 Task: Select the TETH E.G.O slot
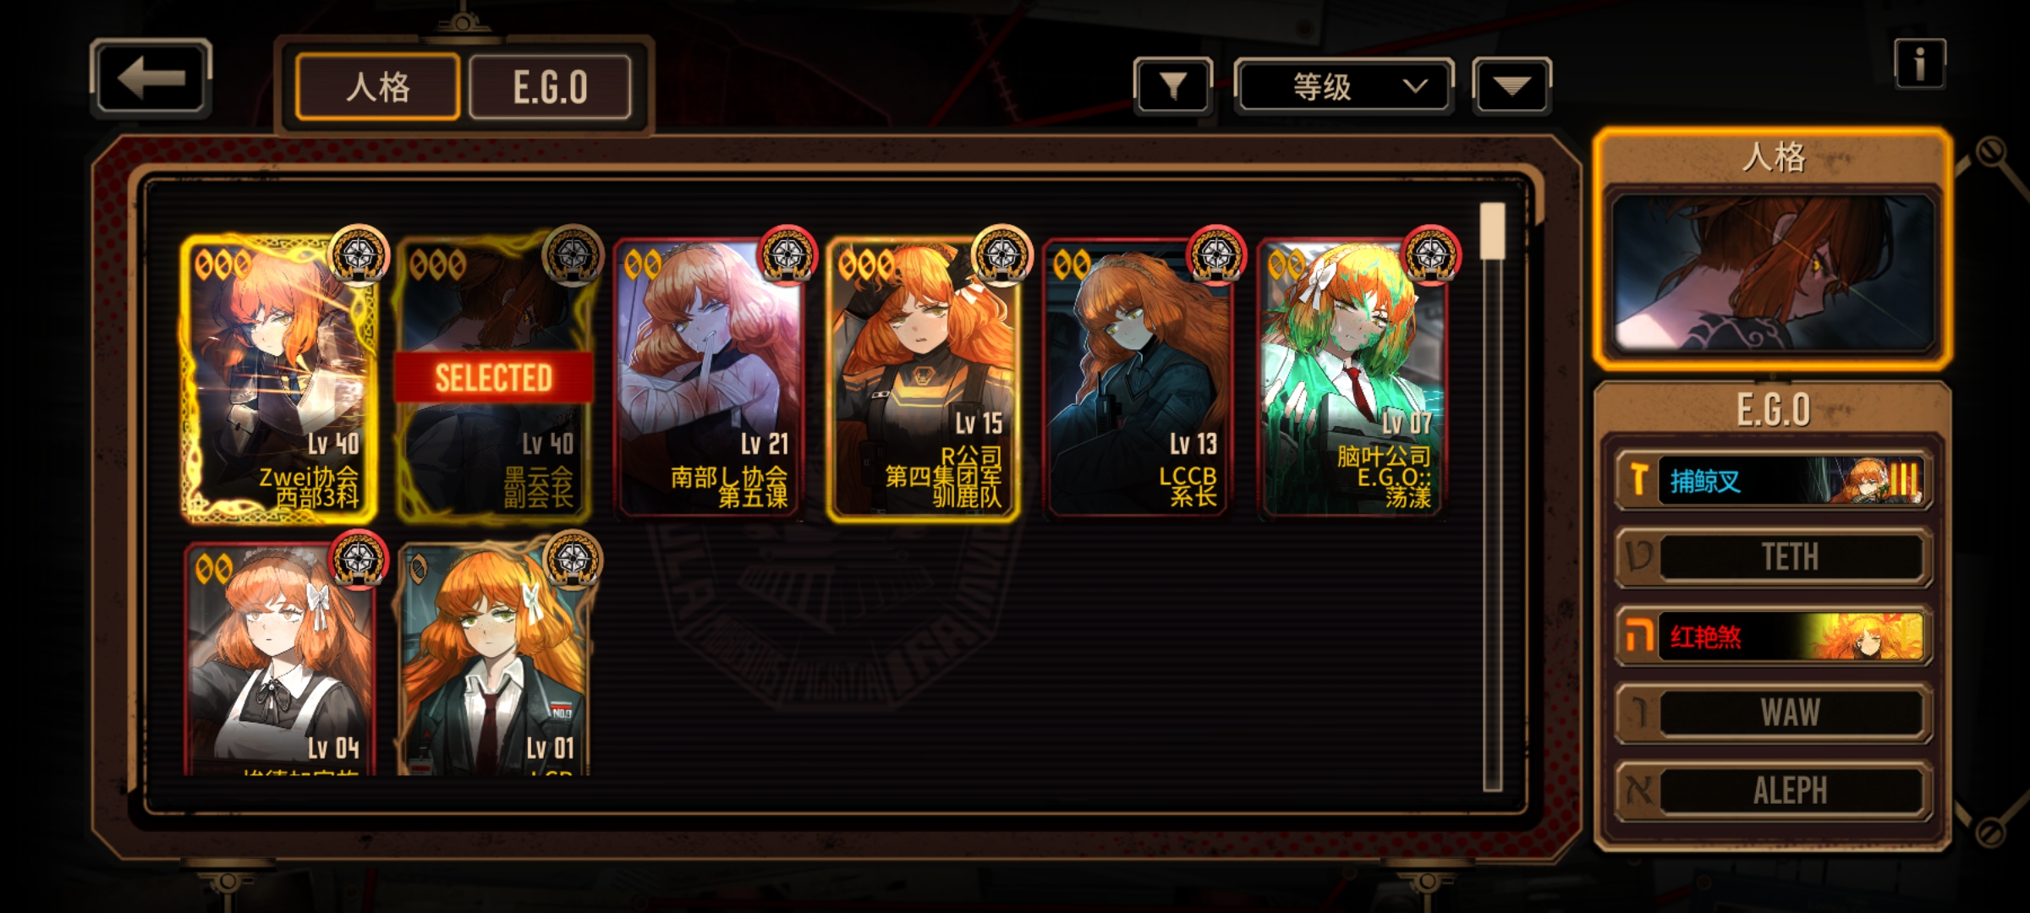point(1774,557)
